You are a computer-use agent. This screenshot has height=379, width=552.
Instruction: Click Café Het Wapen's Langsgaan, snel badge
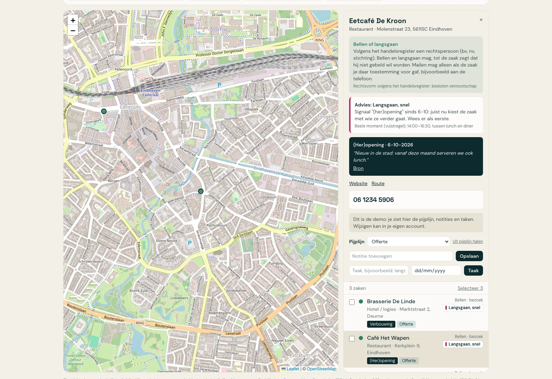(x=463, y=344)
